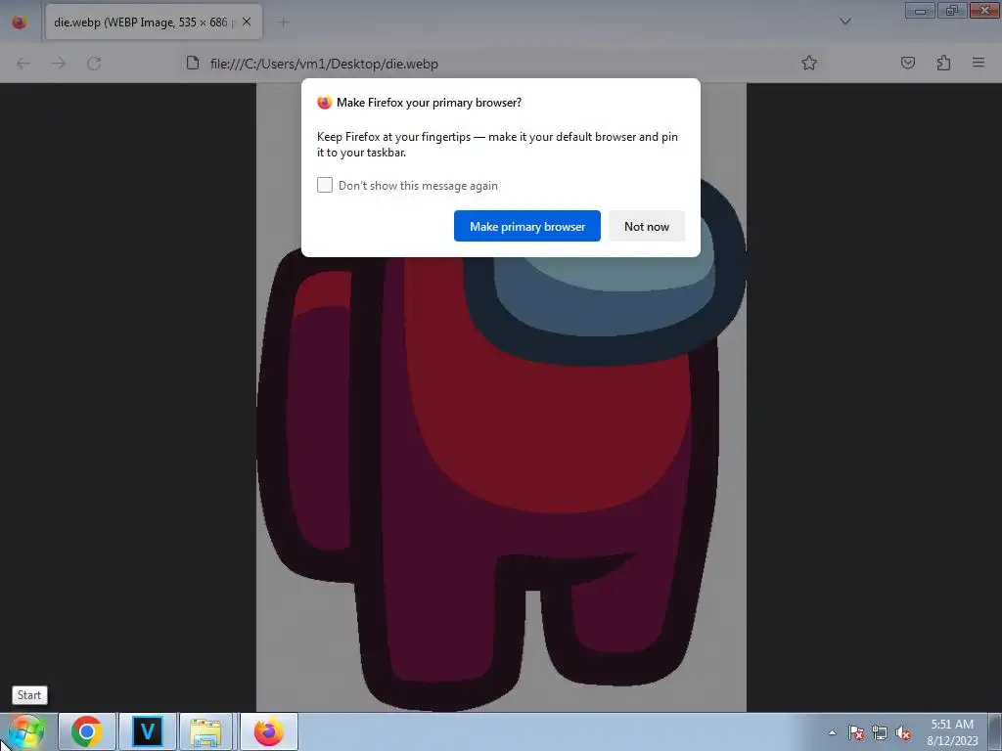Click the Firefox taskbar button
The width and height of the screenshot is (1002, 751).
(269, 731)
